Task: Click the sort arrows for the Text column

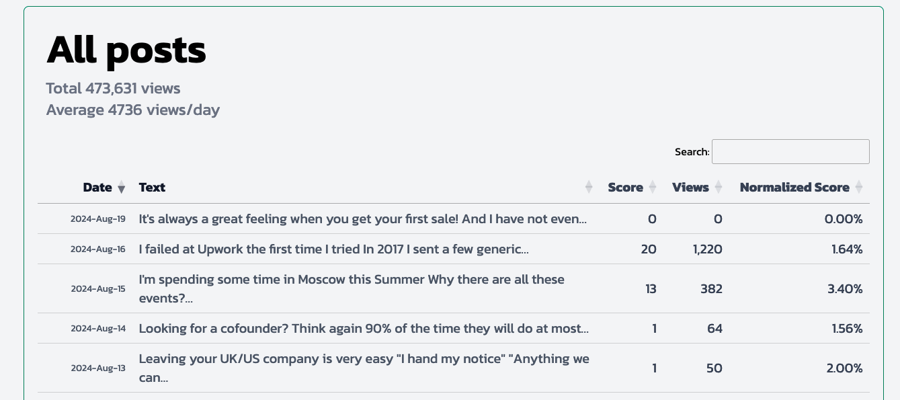Action: click(589, 188)
